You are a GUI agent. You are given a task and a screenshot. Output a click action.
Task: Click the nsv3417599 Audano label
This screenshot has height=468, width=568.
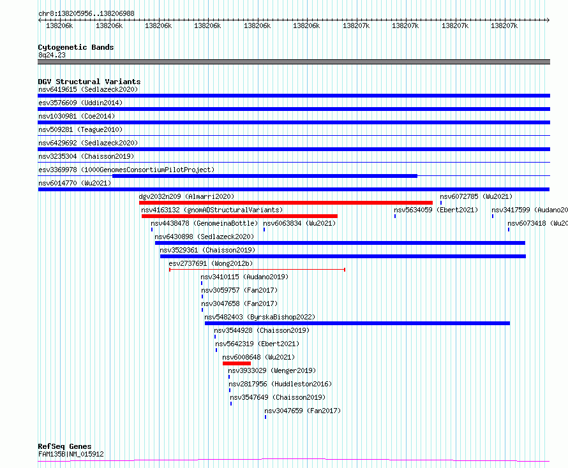click(530, 210)
